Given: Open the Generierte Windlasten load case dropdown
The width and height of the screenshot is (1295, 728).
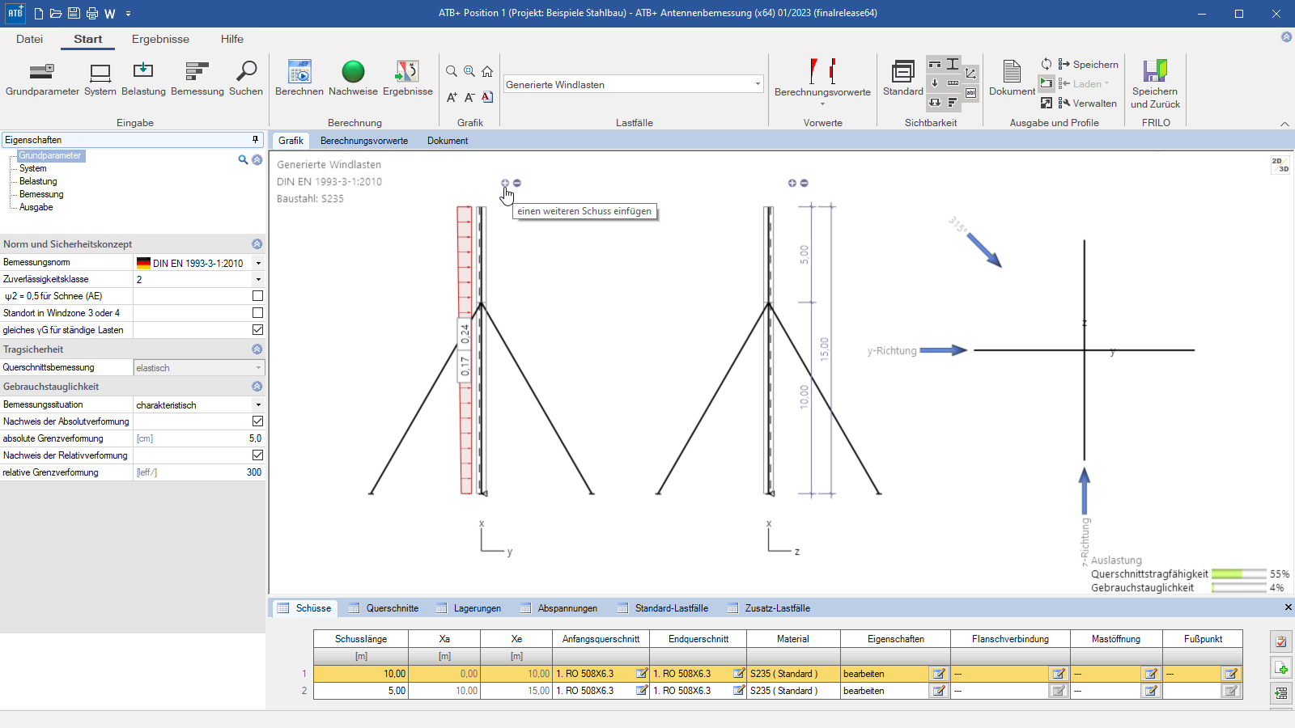Looking at the screenshot, I should (758, 84).
